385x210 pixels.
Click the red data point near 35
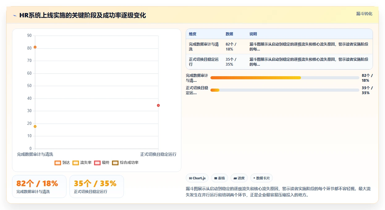tap(158, 105)
